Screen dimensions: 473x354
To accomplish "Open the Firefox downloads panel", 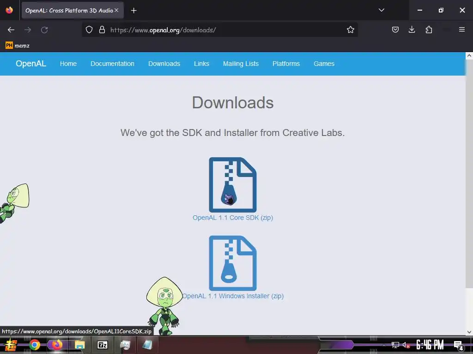I will pyautogui.click(x=412, y=29).
